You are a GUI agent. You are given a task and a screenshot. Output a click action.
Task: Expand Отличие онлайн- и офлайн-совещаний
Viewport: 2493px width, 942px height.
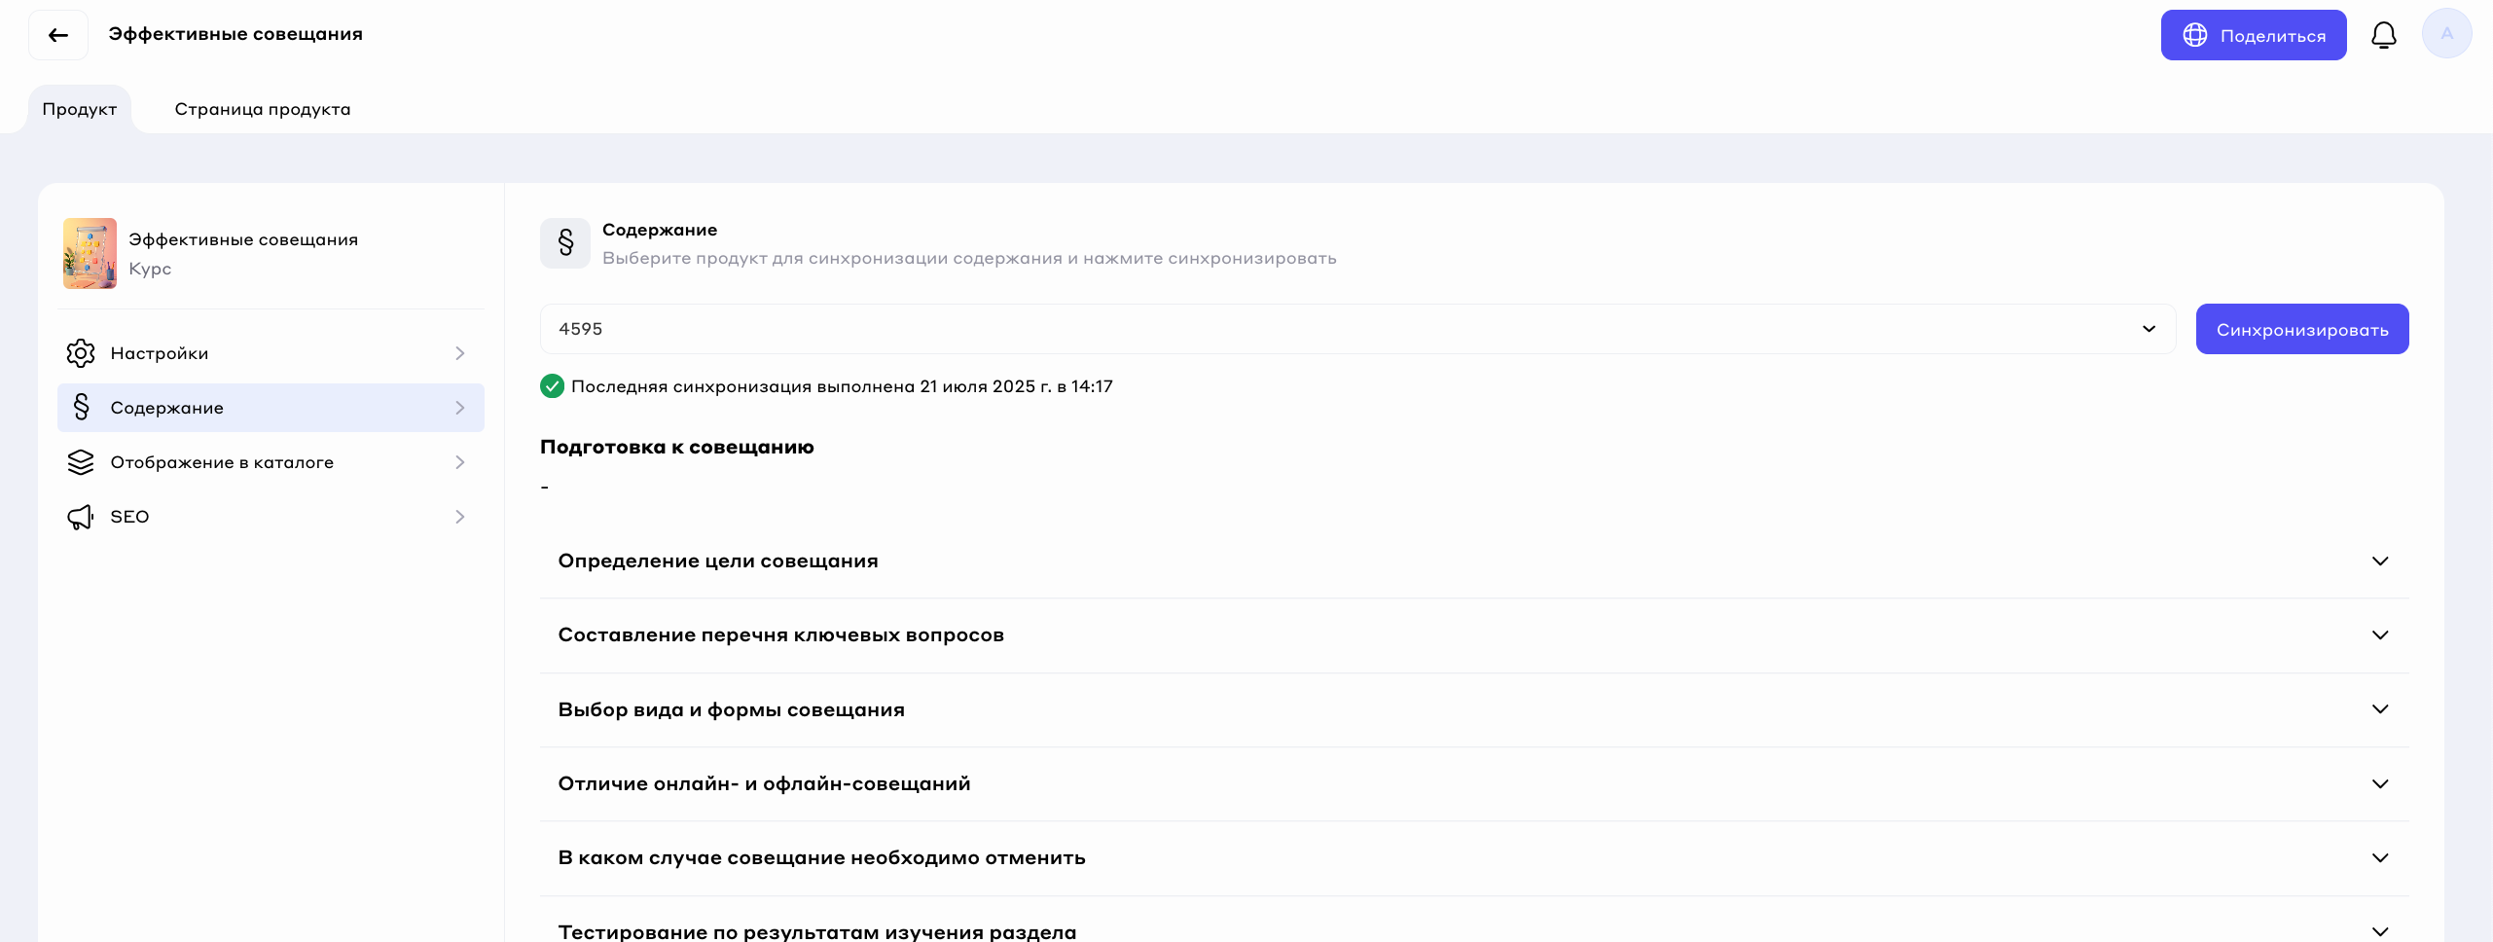tap(2379, 784)
